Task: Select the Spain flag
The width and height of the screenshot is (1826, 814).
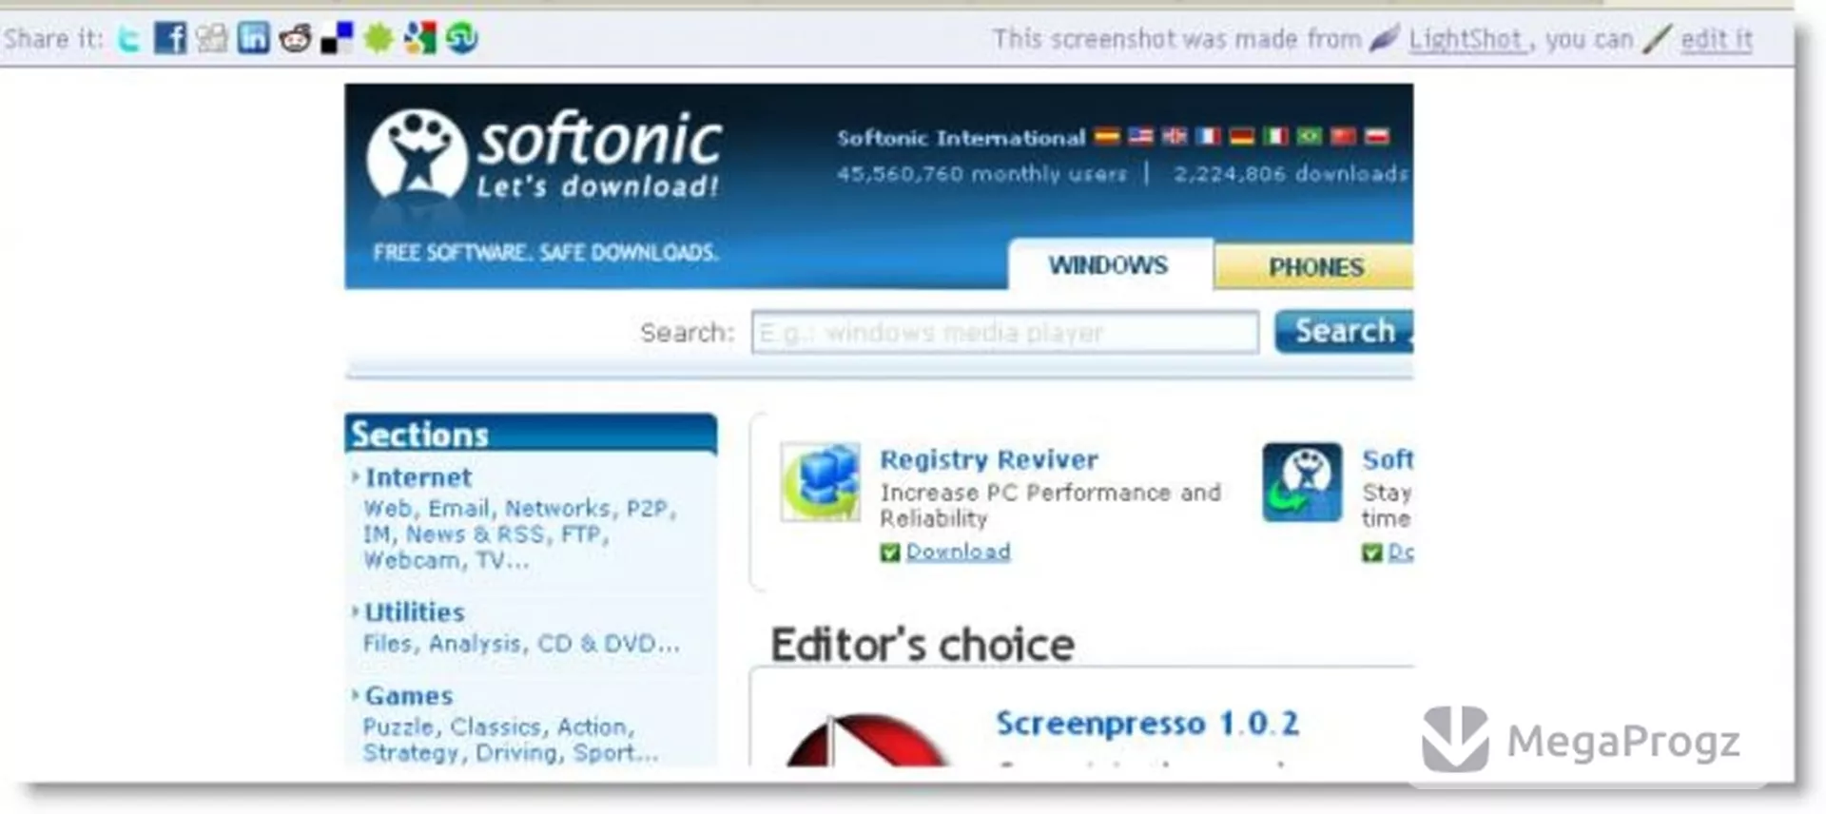Action: click(x=1106, y=137)
